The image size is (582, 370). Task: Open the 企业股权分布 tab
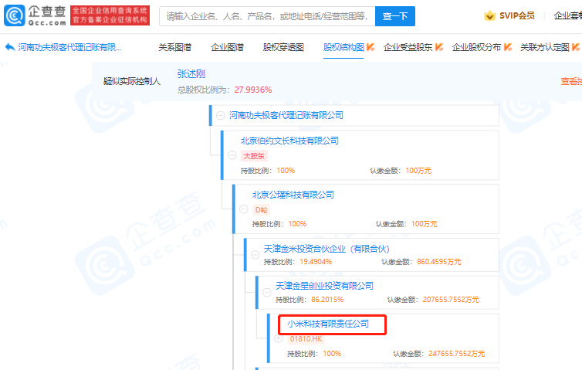tap(476, 47)
